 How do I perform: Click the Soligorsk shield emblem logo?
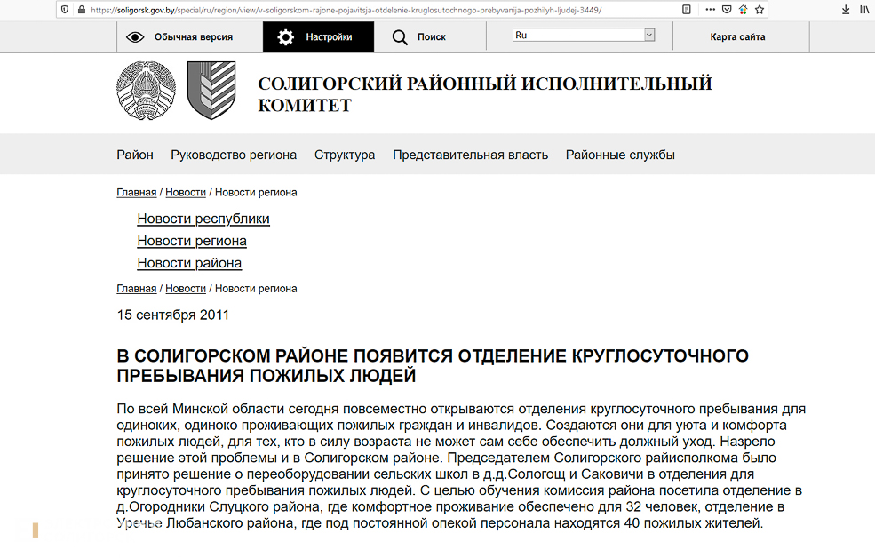point(211,91)
